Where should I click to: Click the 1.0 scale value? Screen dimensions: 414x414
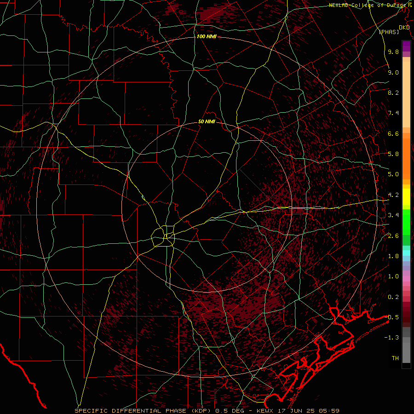pos(393,276)
